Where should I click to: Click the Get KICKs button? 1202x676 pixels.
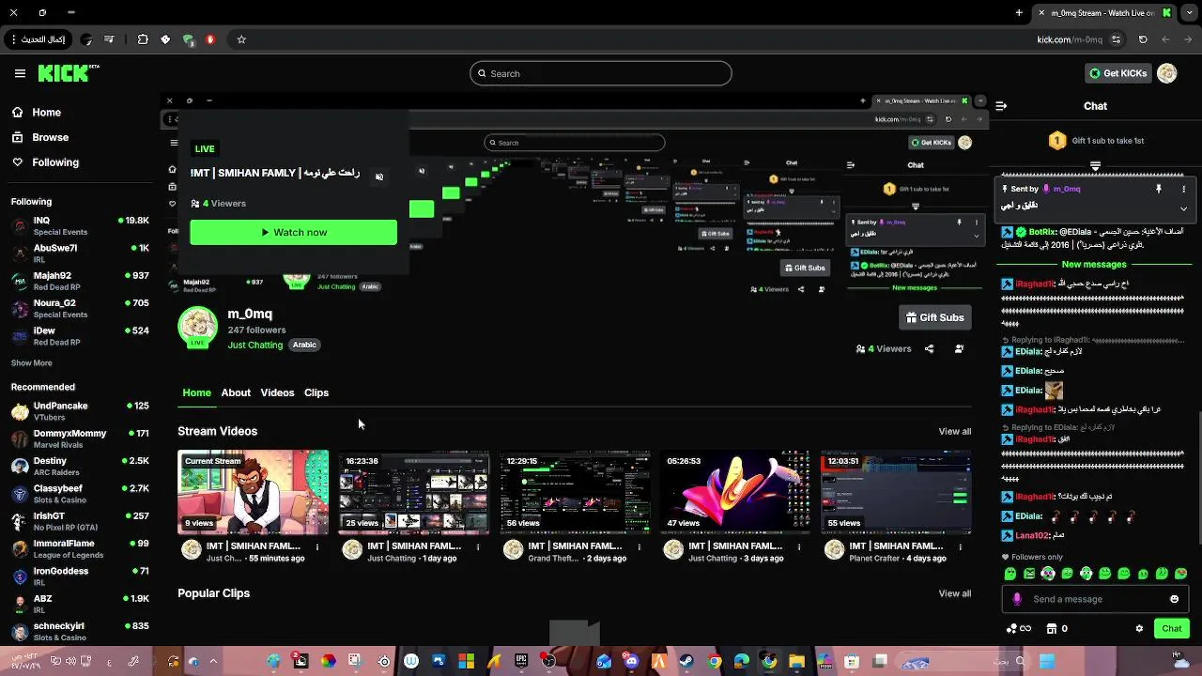pos(1117,73)
